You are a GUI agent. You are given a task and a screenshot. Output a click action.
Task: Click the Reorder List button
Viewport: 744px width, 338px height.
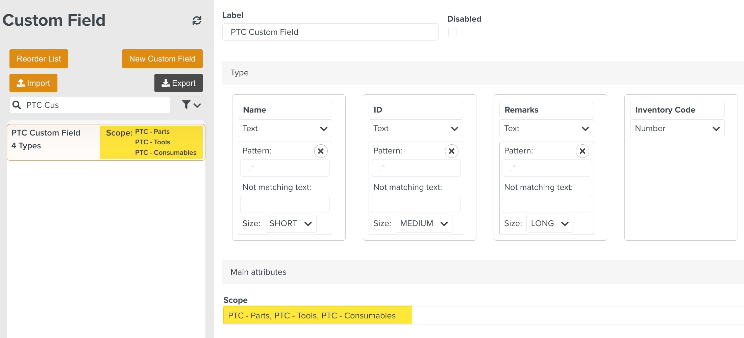(39, 59)
